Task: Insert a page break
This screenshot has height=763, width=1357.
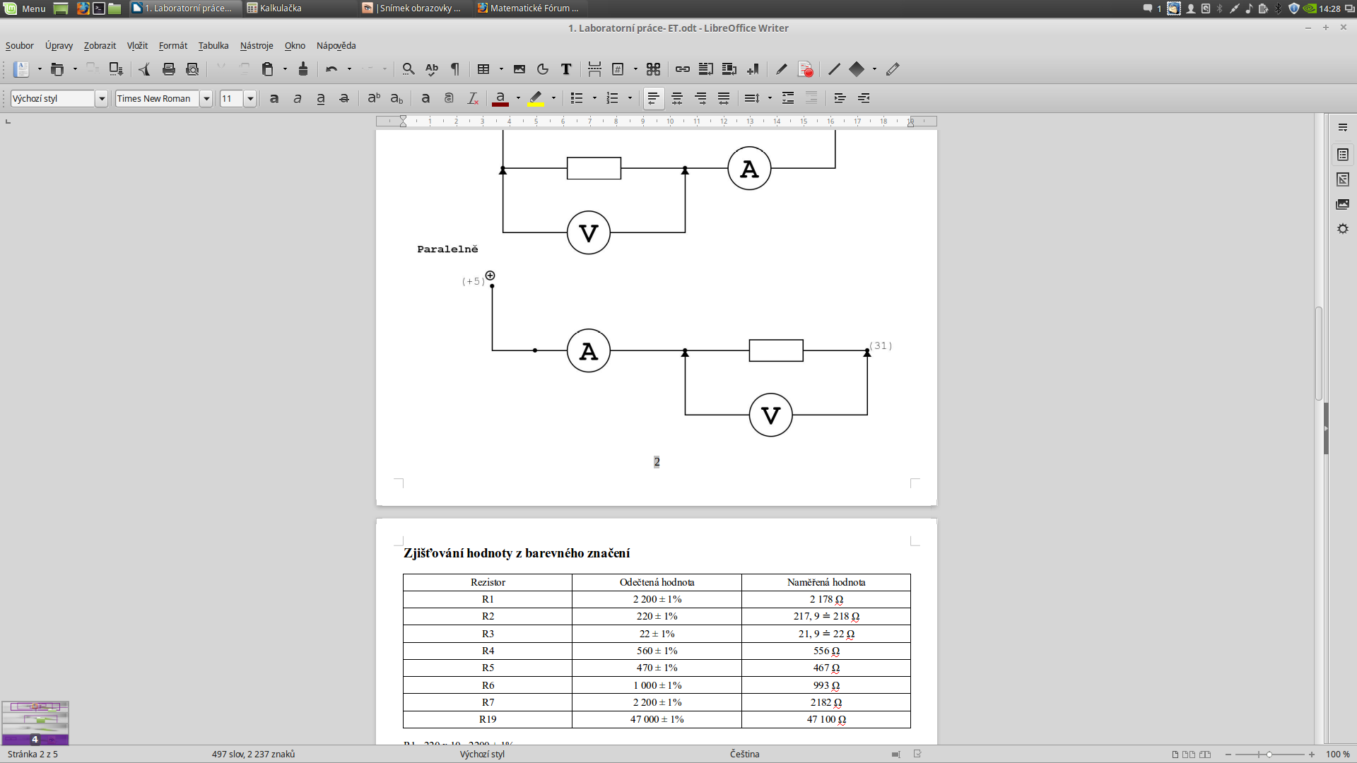Action: pyautogui.click(x=594, y=69)
